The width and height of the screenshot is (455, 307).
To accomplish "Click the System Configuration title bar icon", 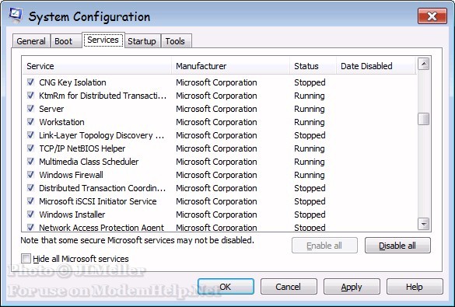I will coord(16,16).
